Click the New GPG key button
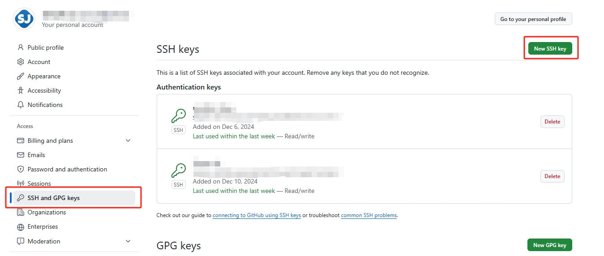The height and width of the screenshot is (256, 604). click(x=549, y=245)
